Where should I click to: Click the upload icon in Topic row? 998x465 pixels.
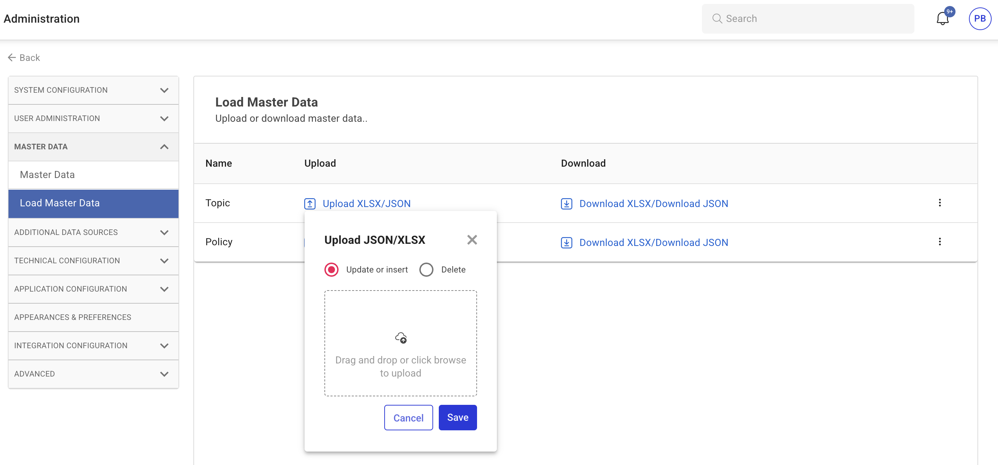tap(310, 203)
